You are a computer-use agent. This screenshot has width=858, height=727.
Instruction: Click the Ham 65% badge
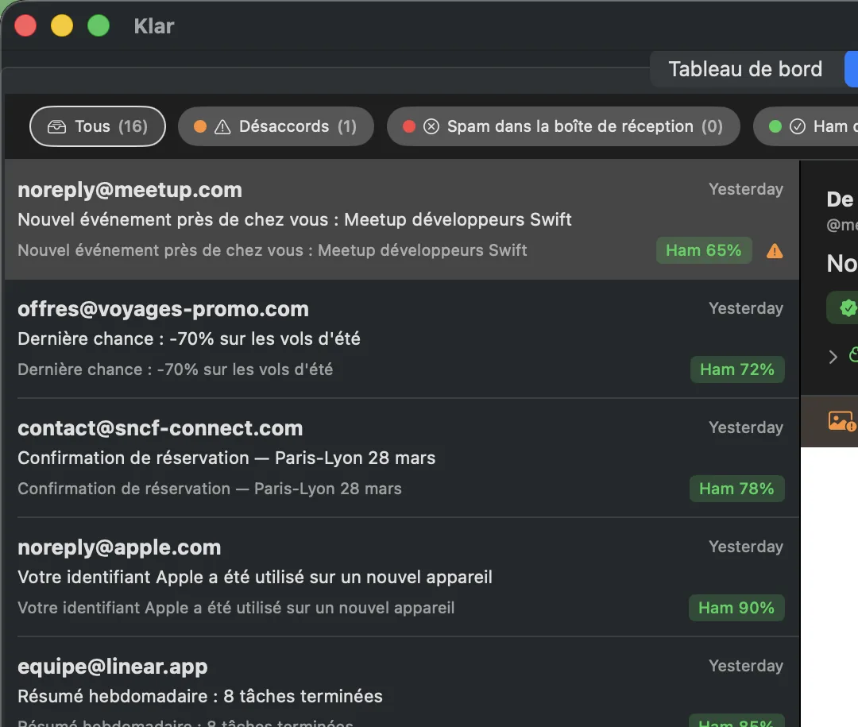pos(704,250)
